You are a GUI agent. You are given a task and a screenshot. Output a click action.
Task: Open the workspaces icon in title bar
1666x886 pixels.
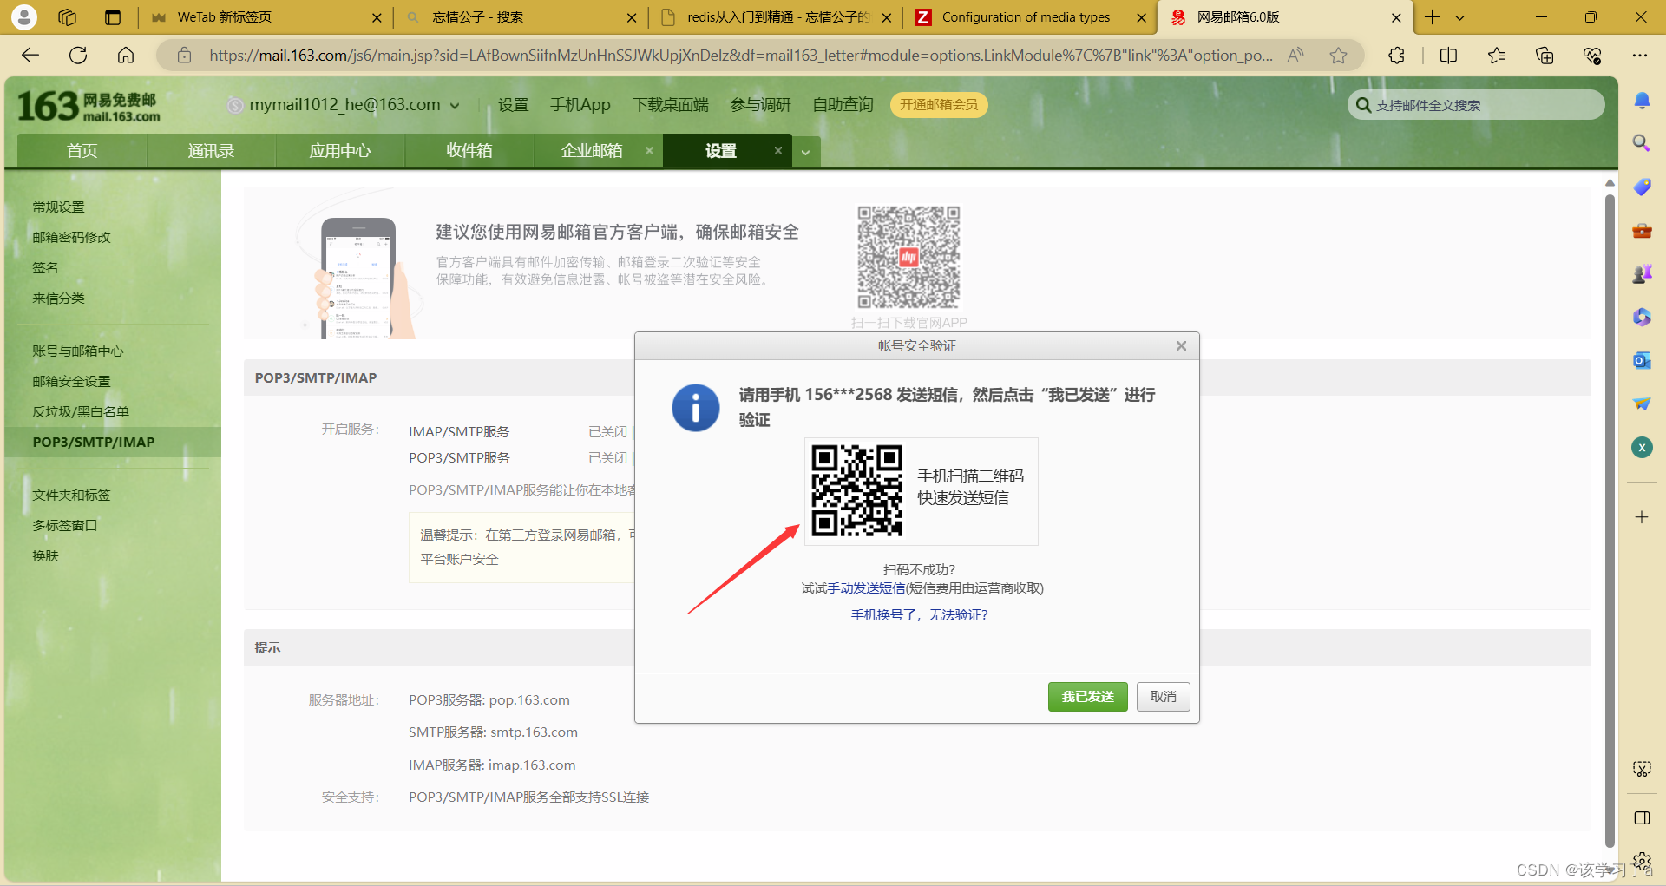click(x=67, y=17)
